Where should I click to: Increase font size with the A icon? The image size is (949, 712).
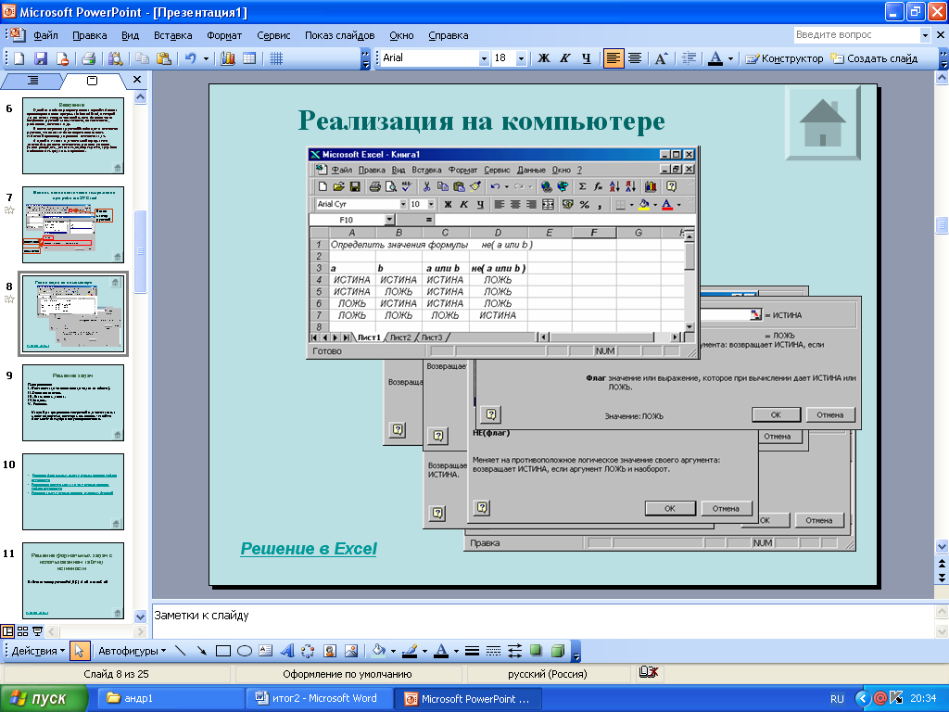point(661,58)
